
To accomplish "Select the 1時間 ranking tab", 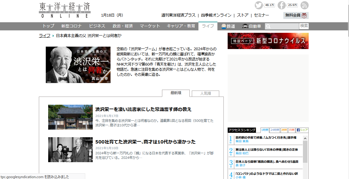I will (265, 130).
